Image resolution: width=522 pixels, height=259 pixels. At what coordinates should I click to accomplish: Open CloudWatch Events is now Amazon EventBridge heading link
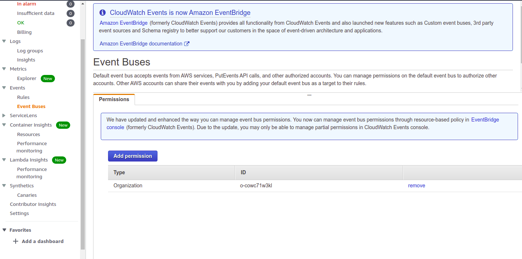180,13
